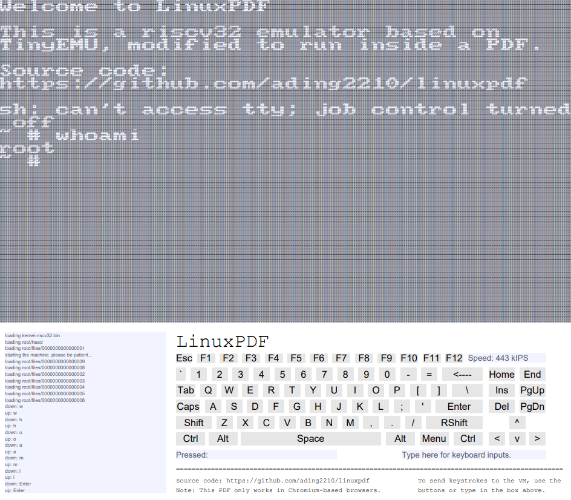The width and height of the screenshot is (571, 500).
Task: Click the P key
Action: tap(397, 390)
